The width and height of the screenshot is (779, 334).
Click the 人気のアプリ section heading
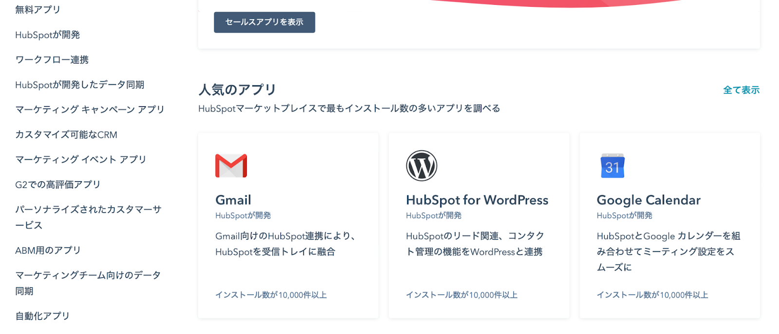(x=237, y=90)
